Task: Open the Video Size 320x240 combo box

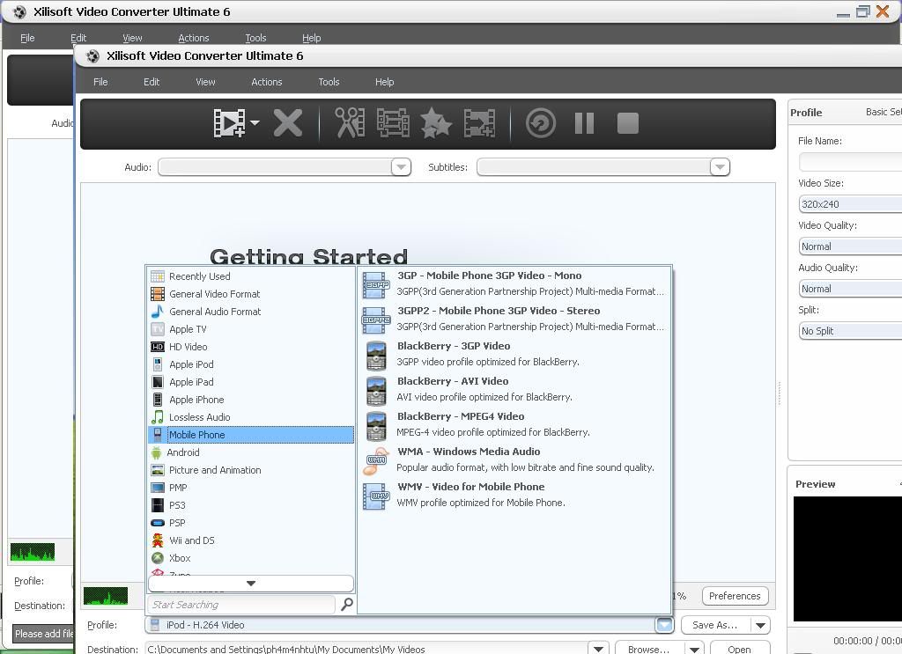Action: pyautogui.click(x=850, y=204)
